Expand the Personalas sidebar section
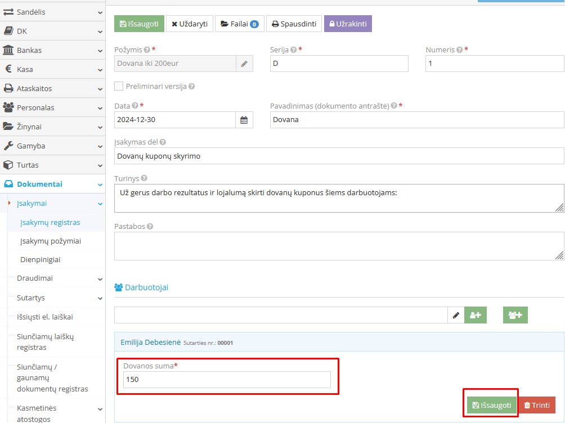 (x=52, y=107)
